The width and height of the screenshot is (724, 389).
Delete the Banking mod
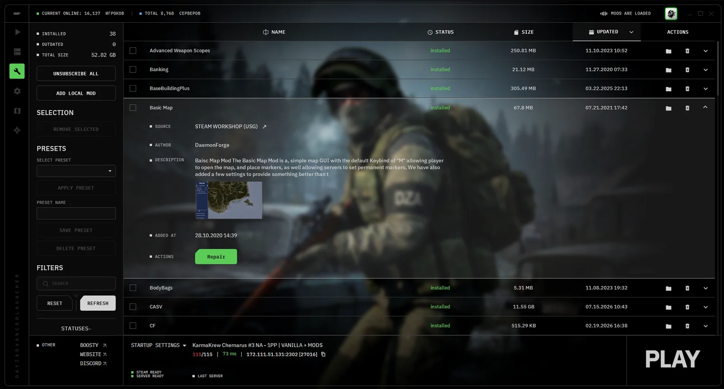tap(687, 70)
